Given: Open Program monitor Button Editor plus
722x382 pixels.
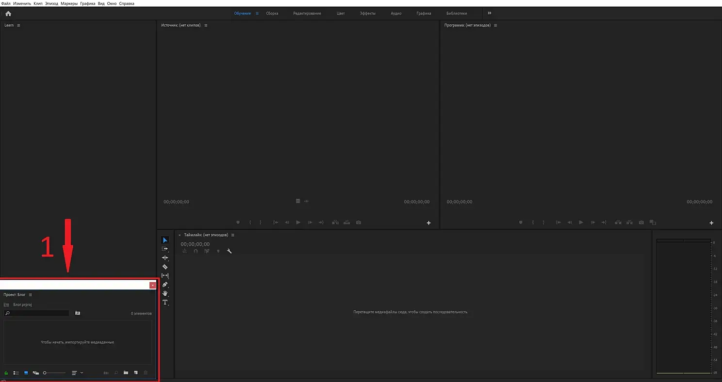Looking at the screenshot, I should click(x=712, y=223).
